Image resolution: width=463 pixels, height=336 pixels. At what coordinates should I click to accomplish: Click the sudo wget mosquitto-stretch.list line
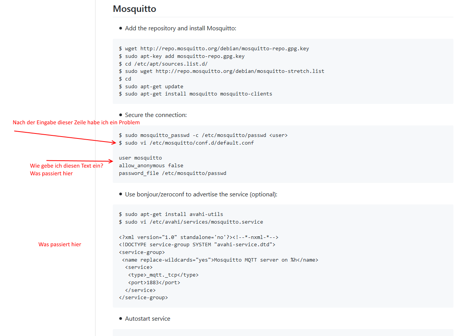coord(222,71)
